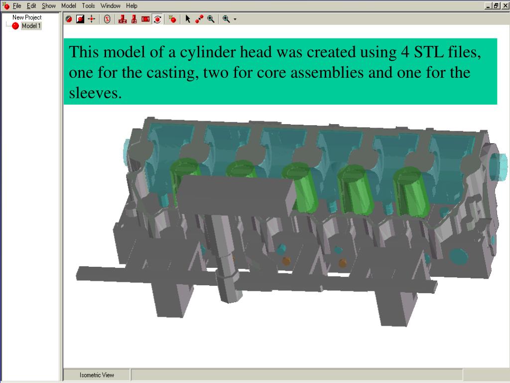The height and width of the screenshot is (383, 510).
Task: Click the two connected red spheres icon
Action: tap(199, 19)
